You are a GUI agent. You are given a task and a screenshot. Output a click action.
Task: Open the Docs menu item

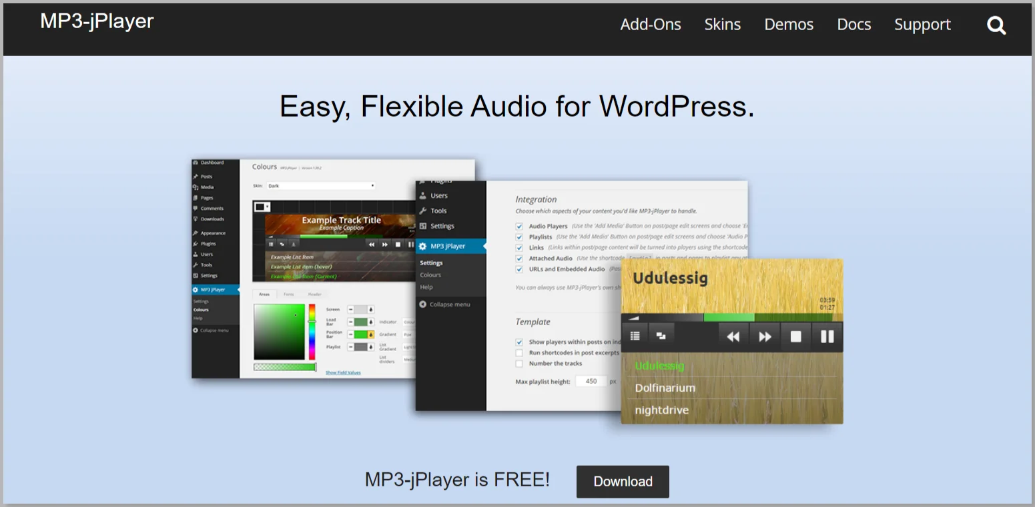coord(854,25)
